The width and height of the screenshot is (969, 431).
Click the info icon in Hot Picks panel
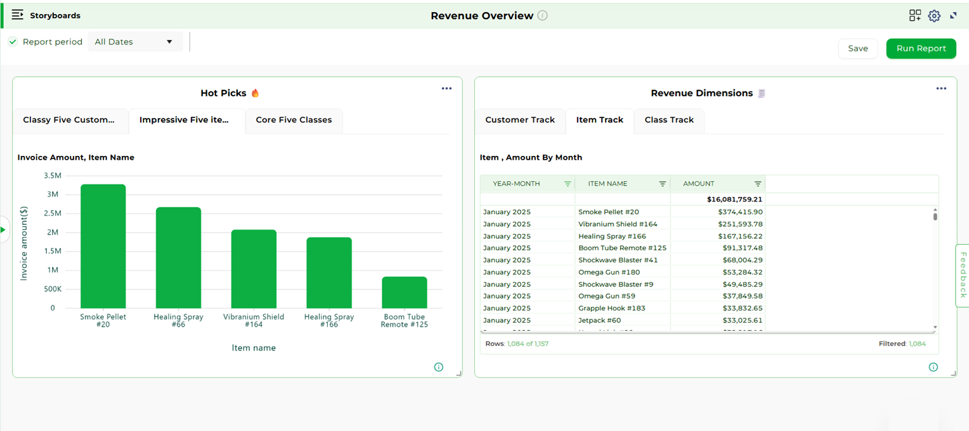click(x=438, y=367)
